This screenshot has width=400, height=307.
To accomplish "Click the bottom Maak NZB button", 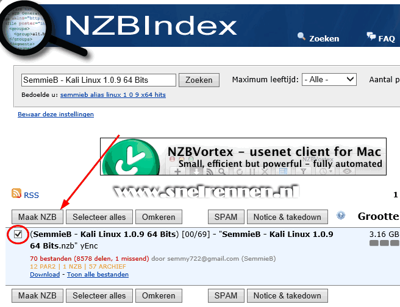I will [38, 296].
